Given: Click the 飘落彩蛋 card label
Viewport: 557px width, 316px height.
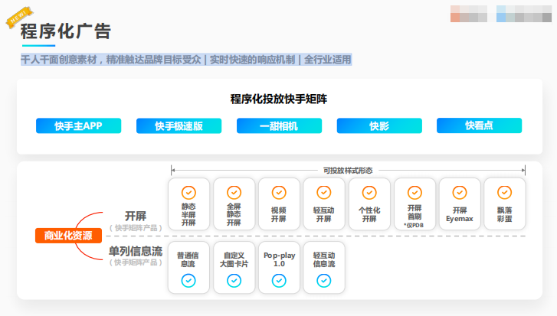Looking at the screenshot, I should (504, 214).
